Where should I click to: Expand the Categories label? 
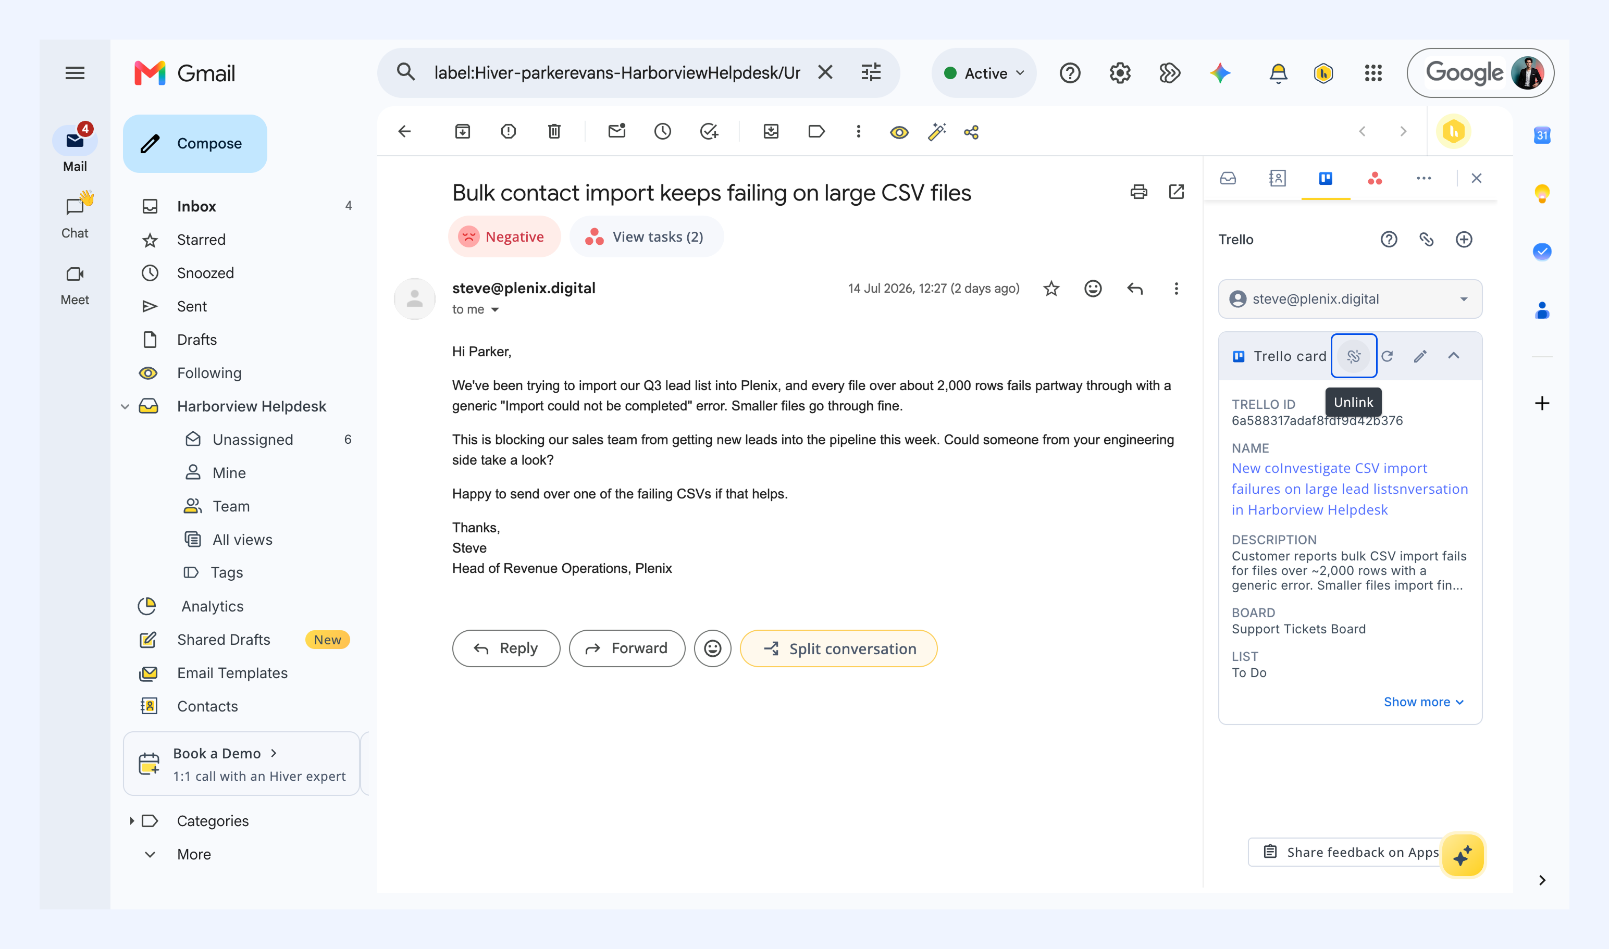pyautogui.click(x=132, y=820)
